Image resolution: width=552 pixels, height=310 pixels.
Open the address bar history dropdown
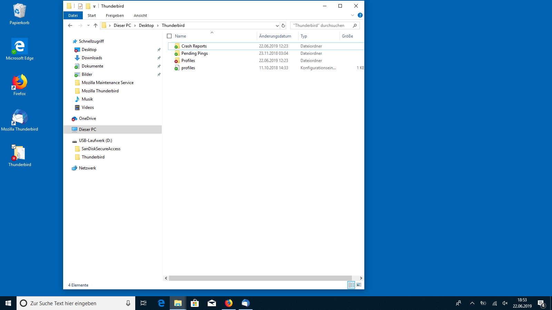coord(277,25)
